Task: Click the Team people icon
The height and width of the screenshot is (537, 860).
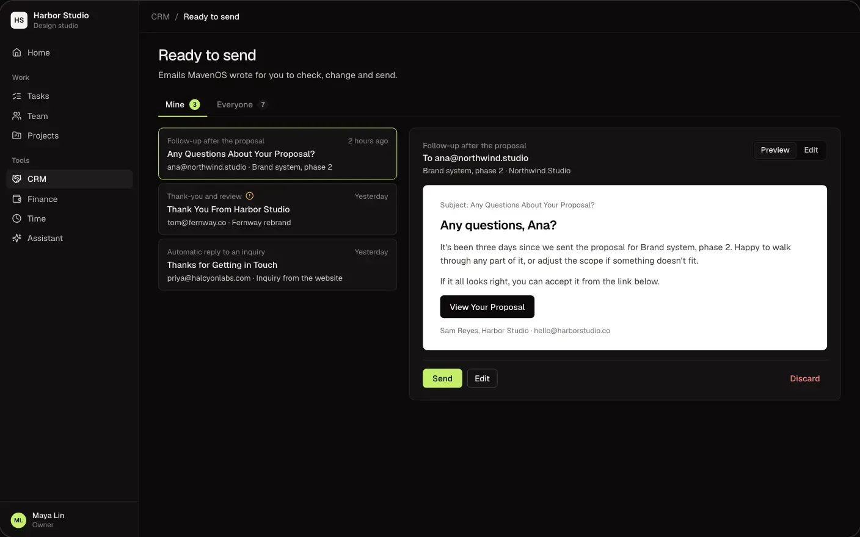Action: tap(17, 116)
